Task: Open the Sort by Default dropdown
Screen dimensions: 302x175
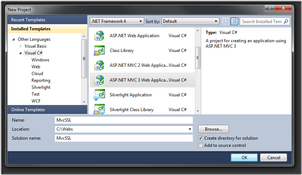Action: 190,21
